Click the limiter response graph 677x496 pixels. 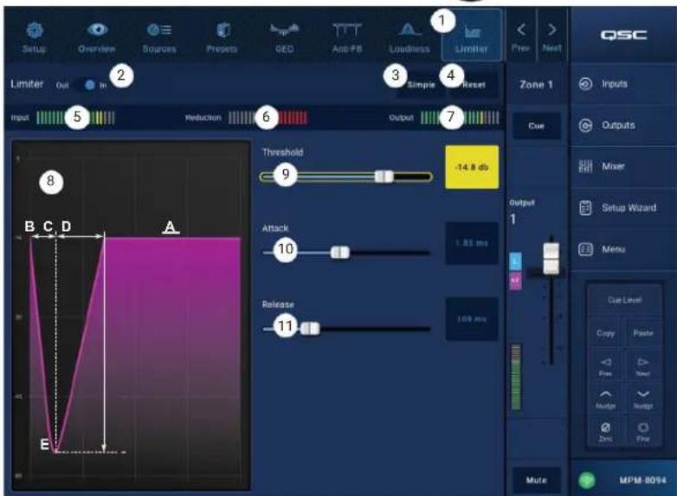tap(131, 315)
